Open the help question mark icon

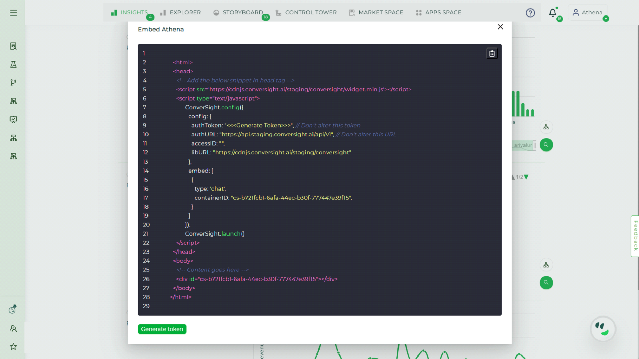[x=530, y=13]
